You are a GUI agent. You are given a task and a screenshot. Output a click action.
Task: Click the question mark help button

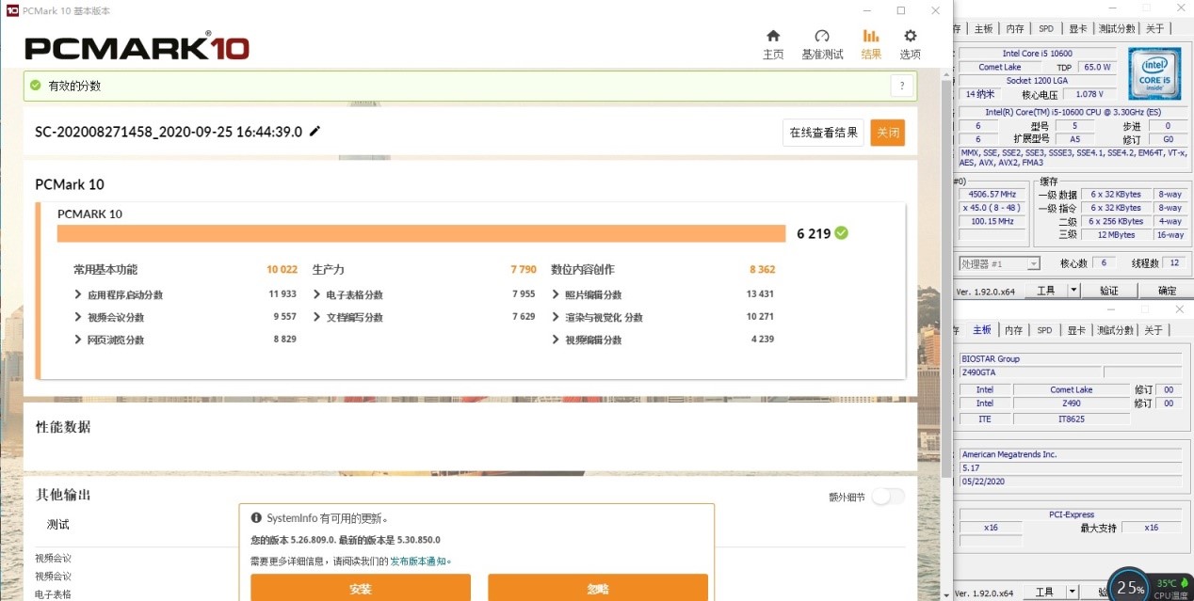(x=902, y=86)
